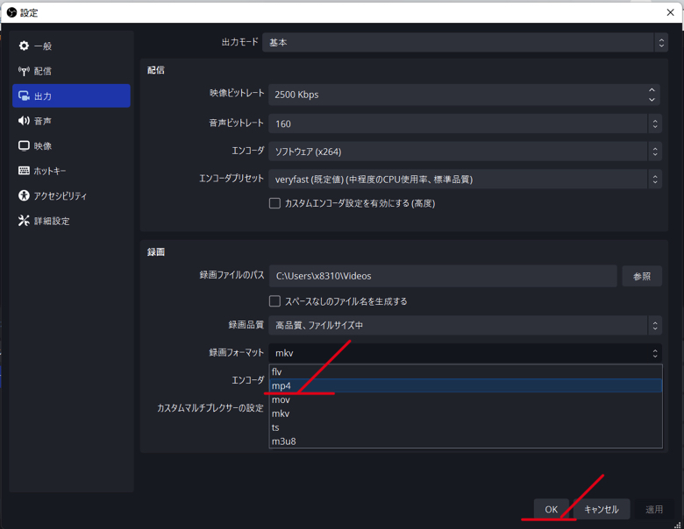Click the output icon beside 出力
This screenshot has height=529, width=684.
pyautogui.click(x=24, y=95)
